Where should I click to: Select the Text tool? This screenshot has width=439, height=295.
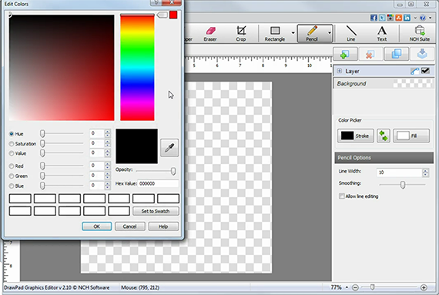click(x=382, y=34)
